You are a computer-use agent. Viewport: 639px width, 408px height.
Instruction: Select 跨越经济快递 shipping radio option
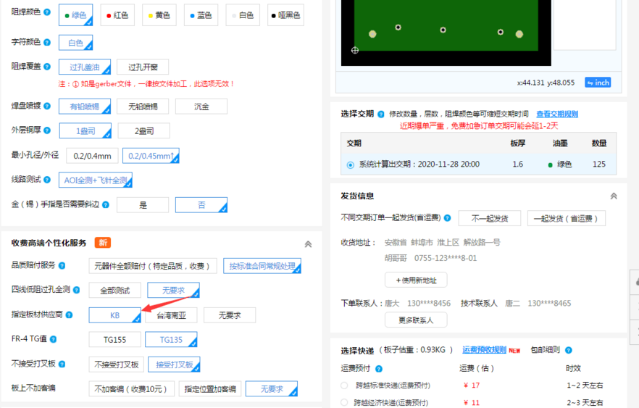point(344,402)
